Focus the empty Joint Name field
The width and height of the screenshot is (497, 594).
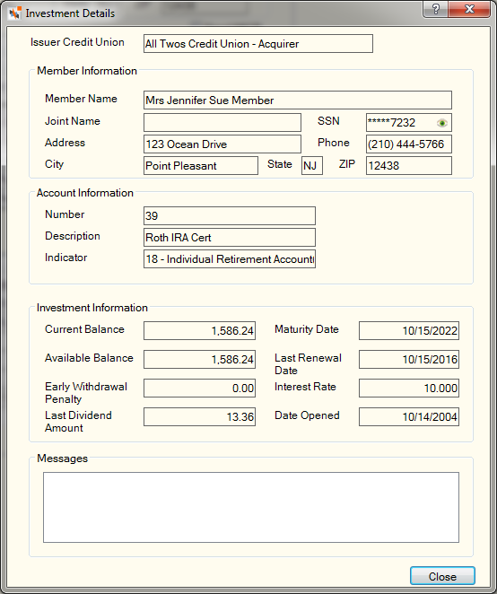(x=222, y=122)
